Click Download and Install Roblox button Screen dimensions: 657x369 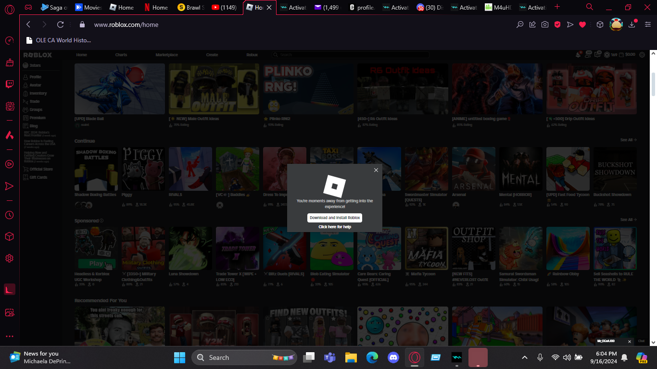pos(334,218)
